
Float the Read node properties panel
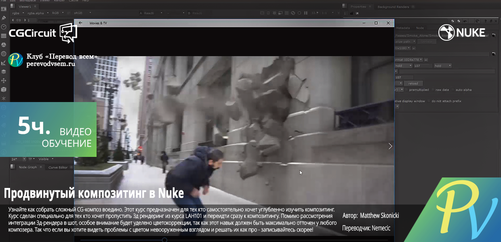pyautogui.click(x=491, y=21)
